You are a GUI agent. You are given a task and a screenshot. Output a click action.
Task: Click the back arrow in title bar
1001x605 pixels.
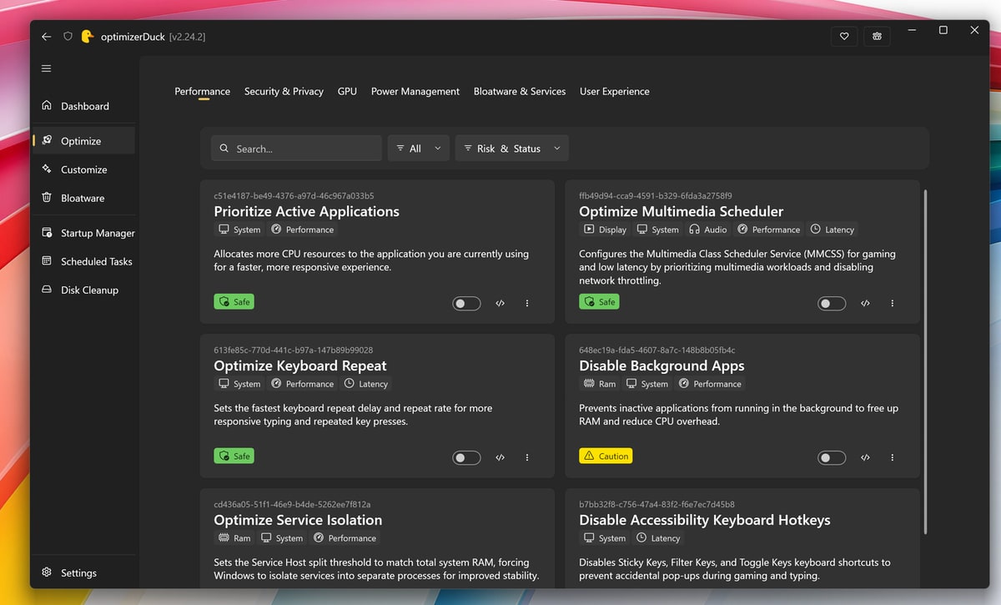point(46,37)
